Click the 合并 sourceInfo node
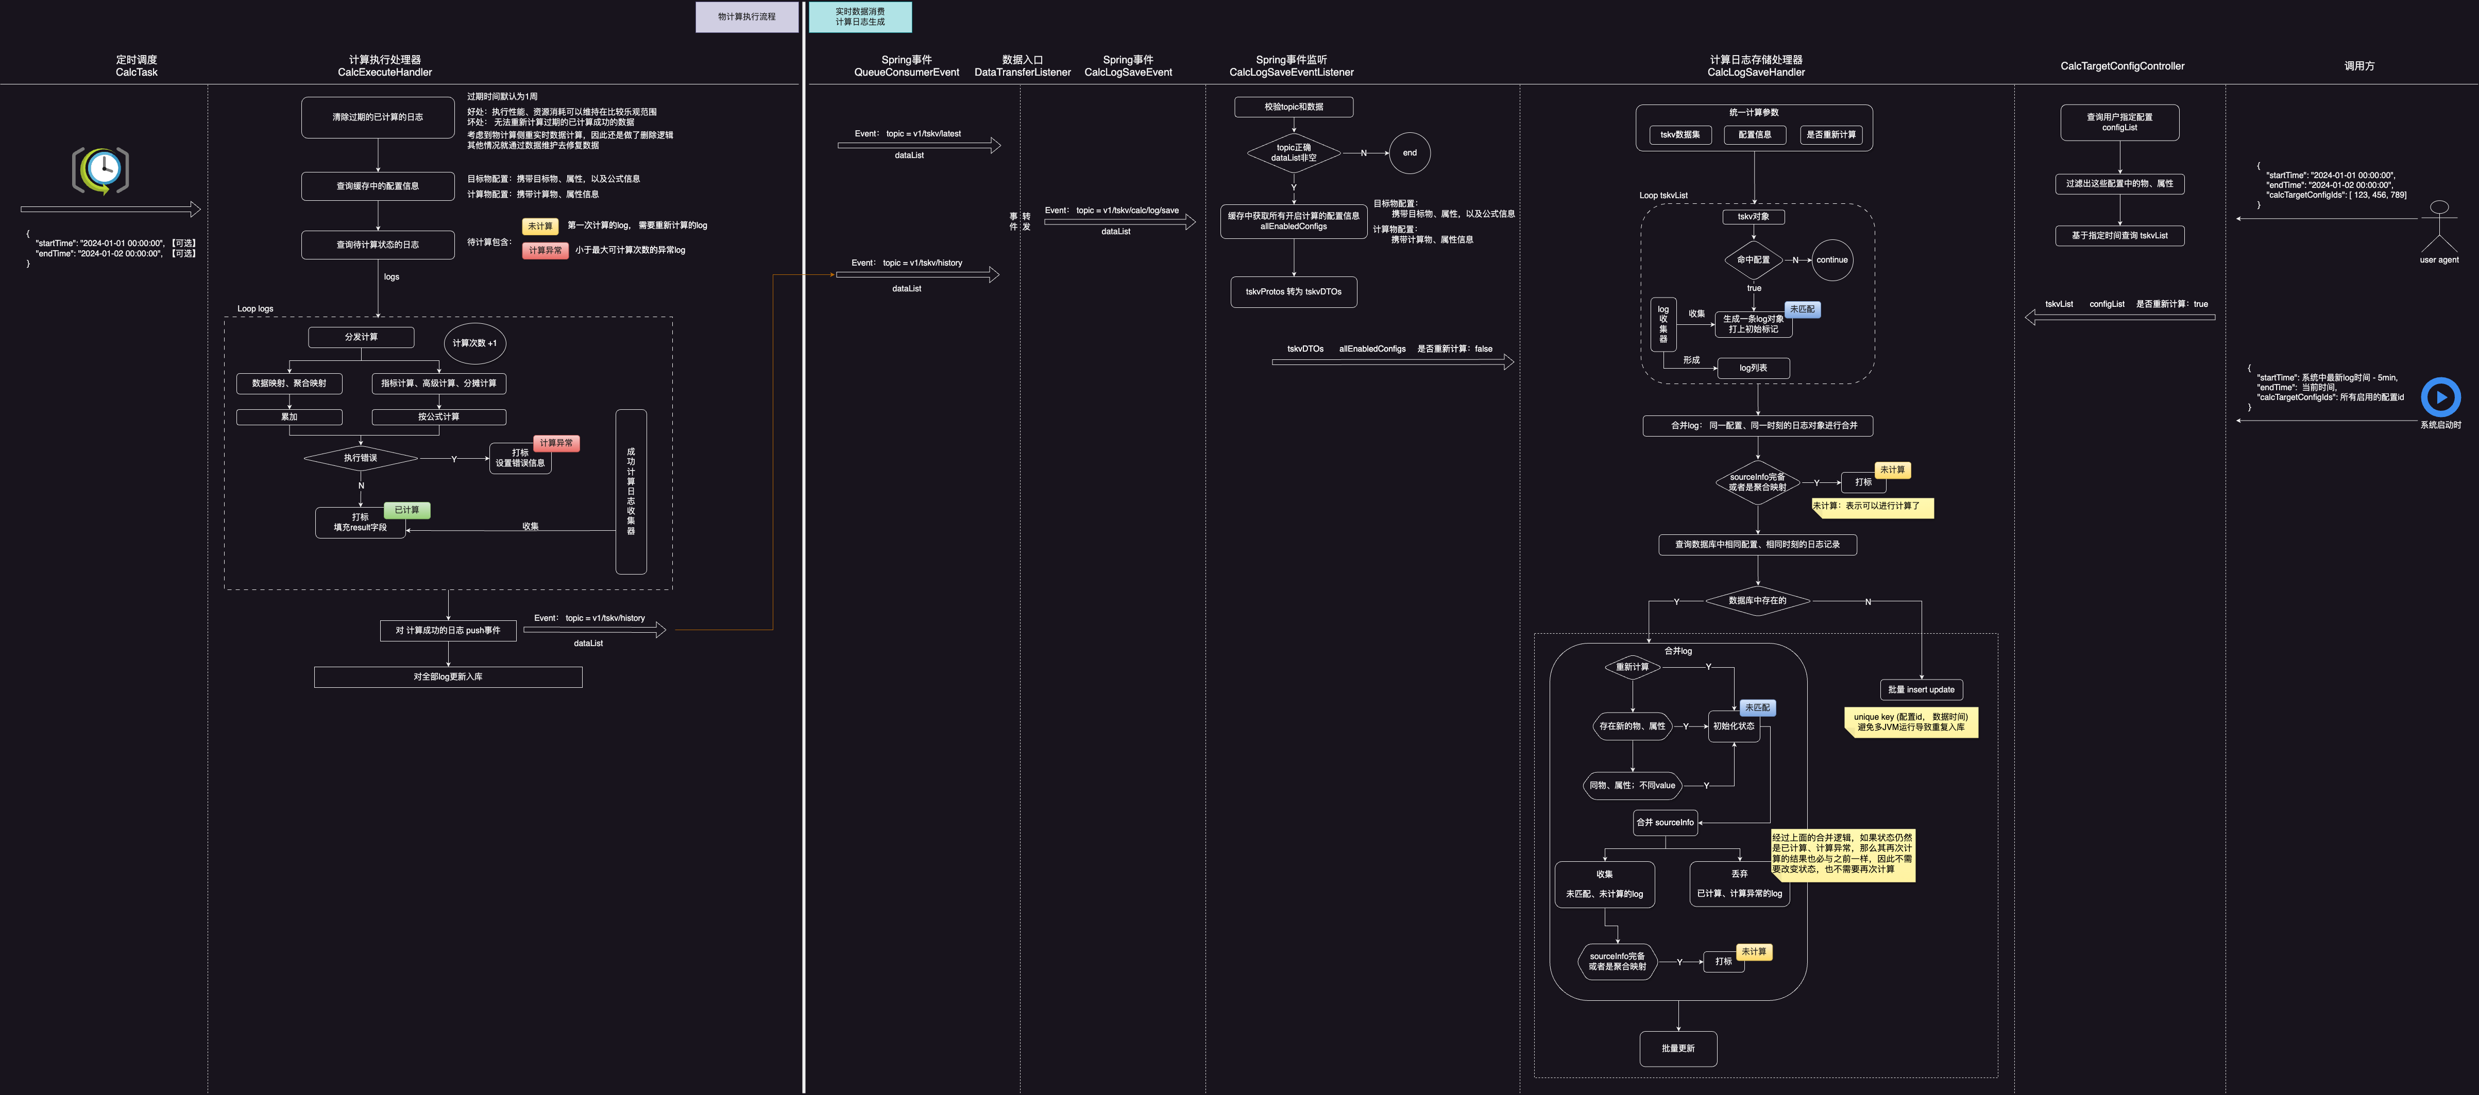The image size is (2479, 1095). (x=1665, y=822)
